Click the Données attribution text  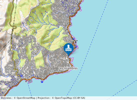pyautogui.click(x=6, y=98)
